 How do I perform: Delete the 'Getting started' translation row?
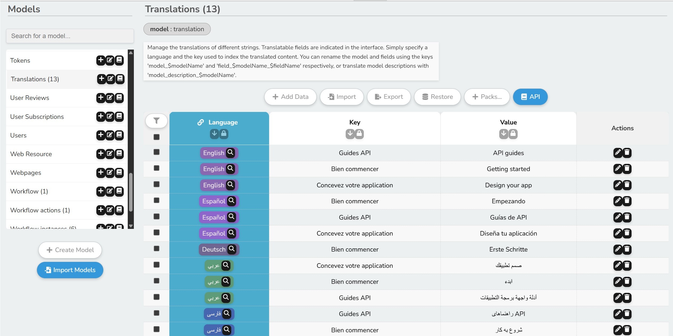click(x=627, y=169)
